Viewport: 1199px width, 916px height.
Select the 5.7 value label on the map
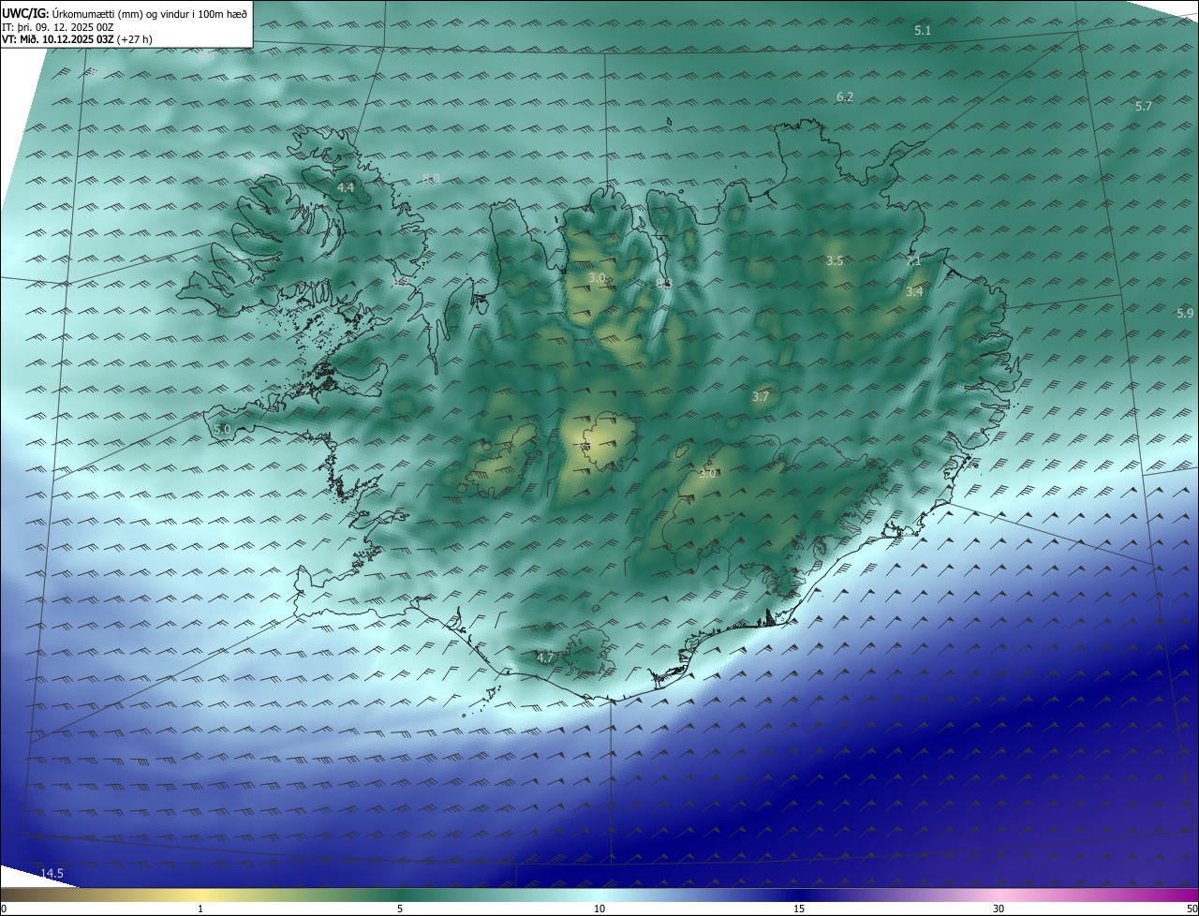pyautogui.click(x=1144, y=107)
